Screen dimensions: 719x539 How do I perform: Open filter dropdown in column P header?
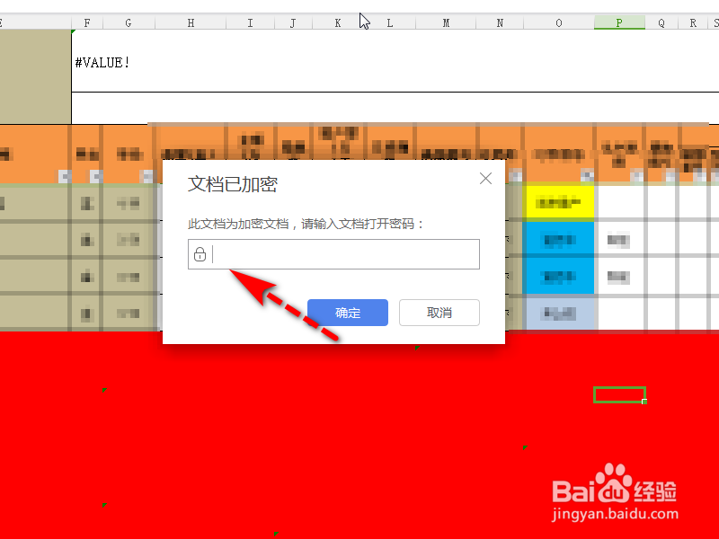(637, 175)
